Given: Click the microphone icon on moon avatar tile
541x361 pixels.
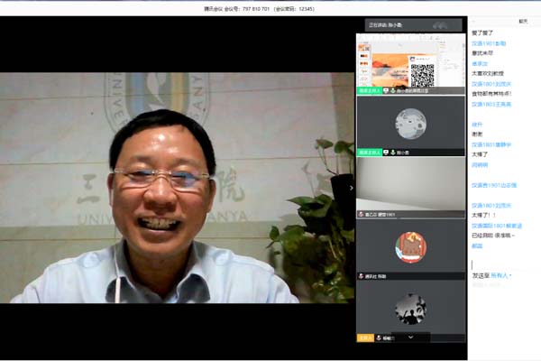Looking at the screenshot, I should (x=394, y=153).
